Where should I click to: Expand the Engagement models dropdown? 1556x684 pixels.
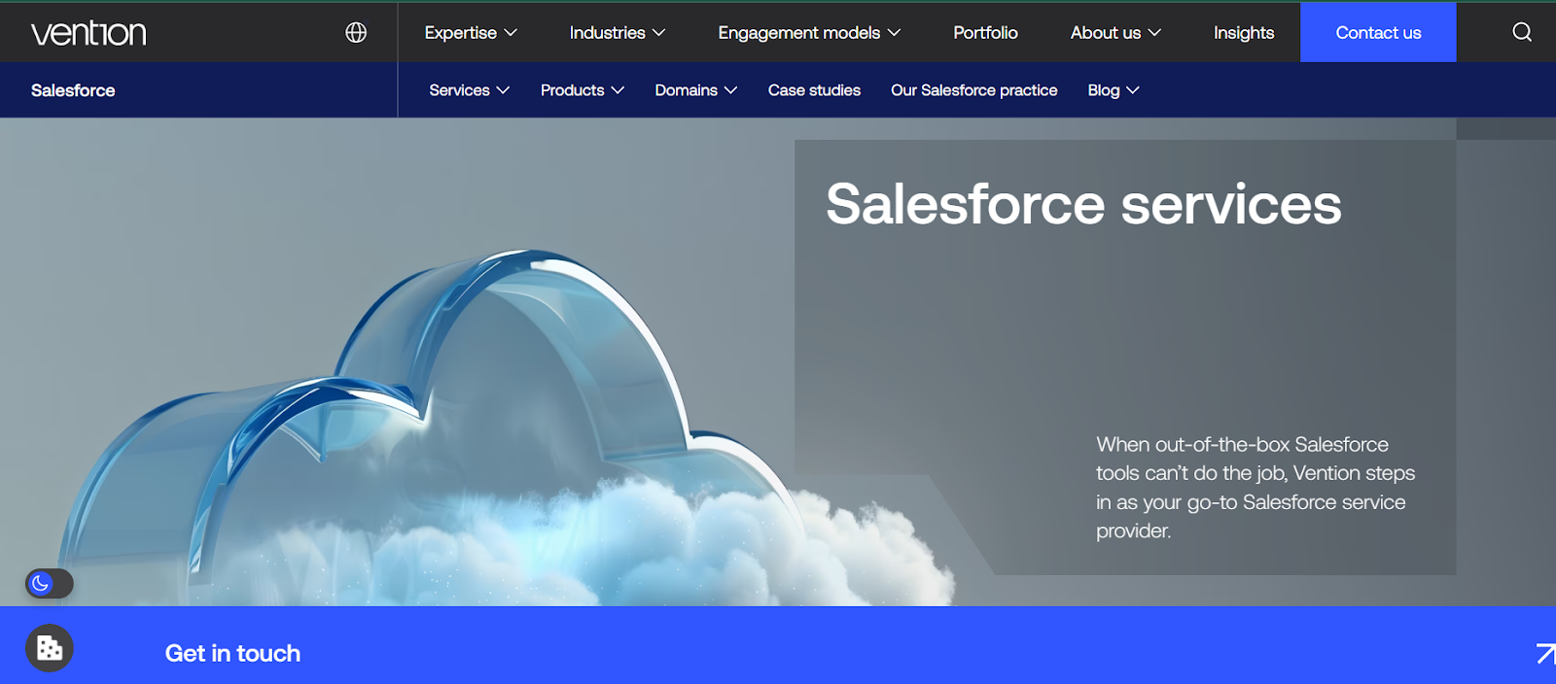[x=809, y=32]
